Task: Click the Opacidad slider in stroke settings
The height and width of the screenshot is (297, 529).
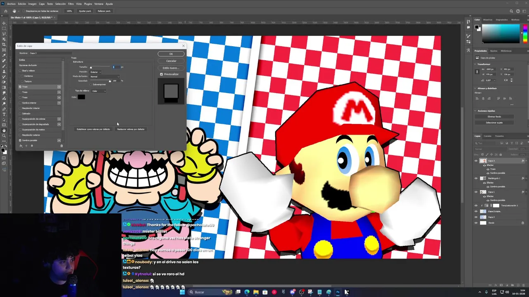Action: [101, 81]
